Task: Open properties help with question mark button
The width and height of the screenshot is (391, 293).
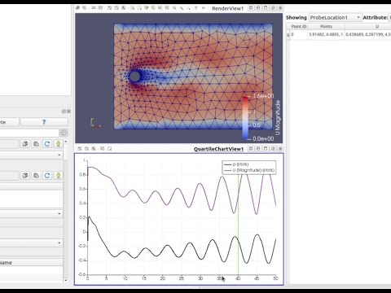Action: point(44,122)
